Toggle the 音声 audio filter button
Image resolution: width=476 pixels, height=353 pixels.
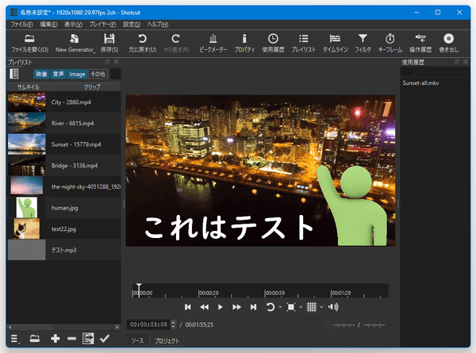pyautogui.click(x=58, y=74)
